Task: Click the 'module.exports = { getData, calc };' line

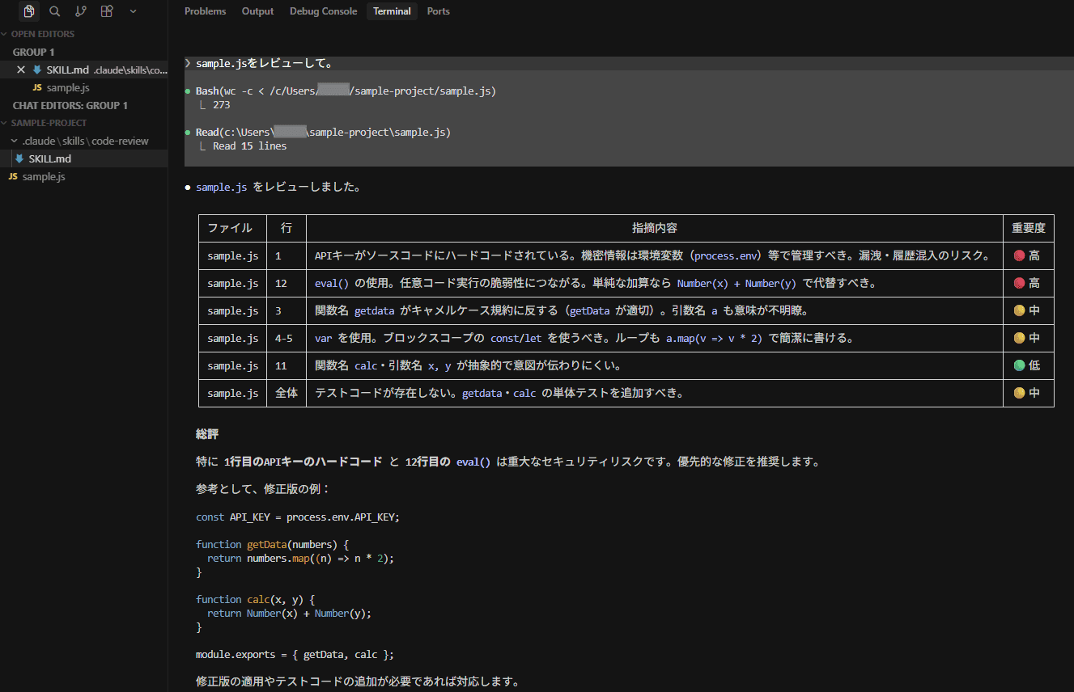Action: 295,654
